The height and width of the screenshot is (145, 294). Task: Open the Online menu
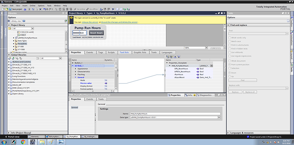pyautogui.click(x=32, y=5)
